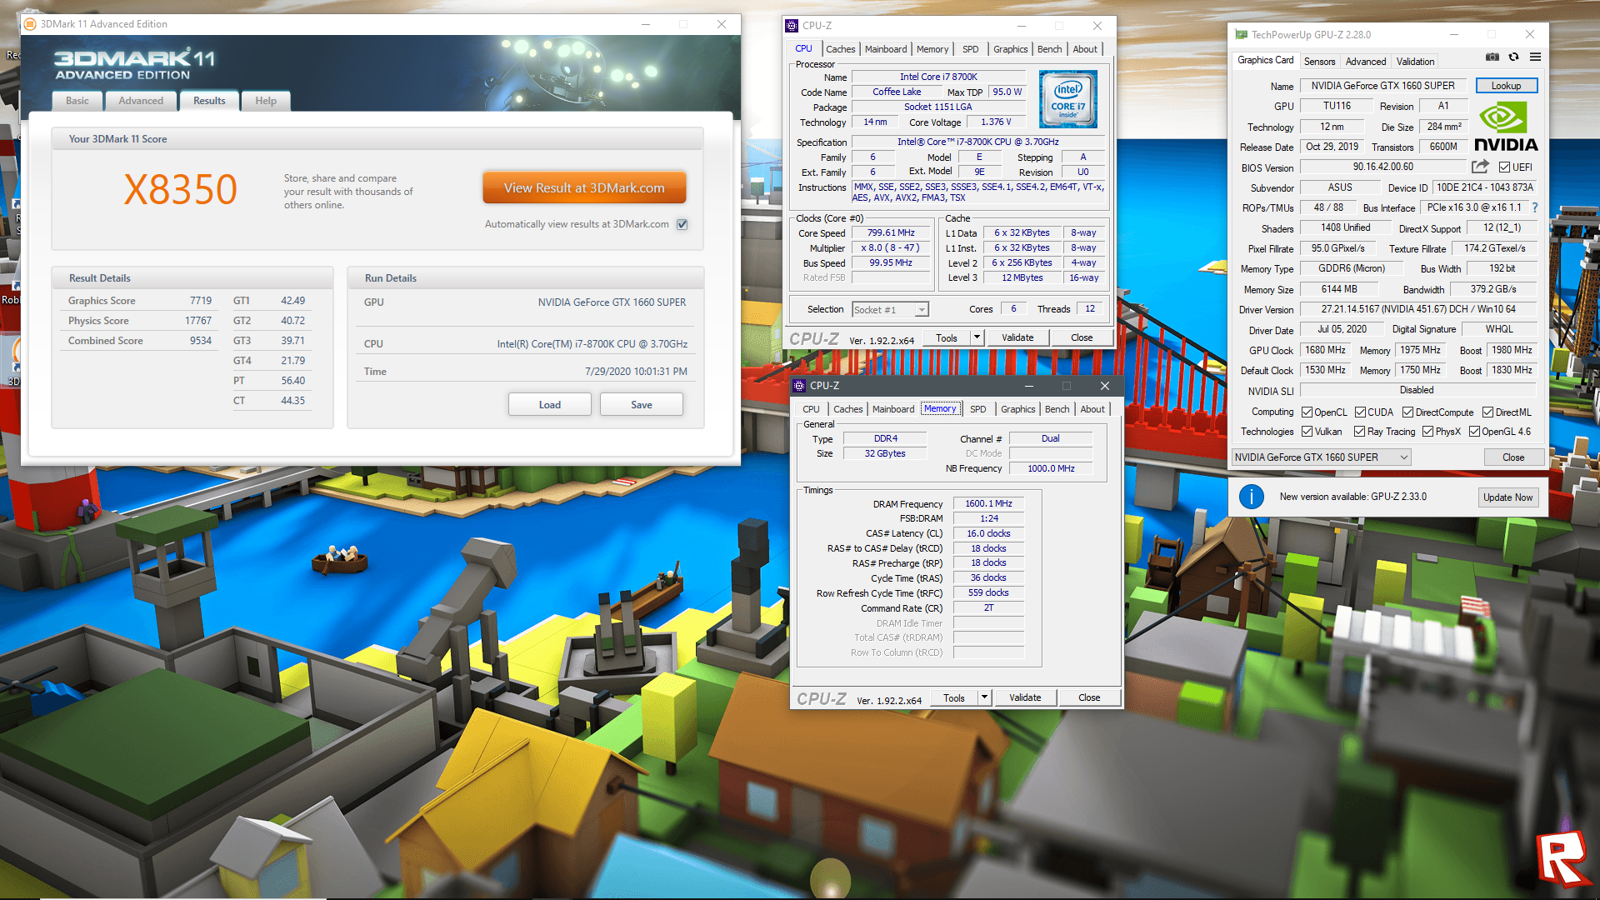1600x900 pixels.
Task: Open the Validation tab in GPU-Z
Action: [x=1415, y=61]
